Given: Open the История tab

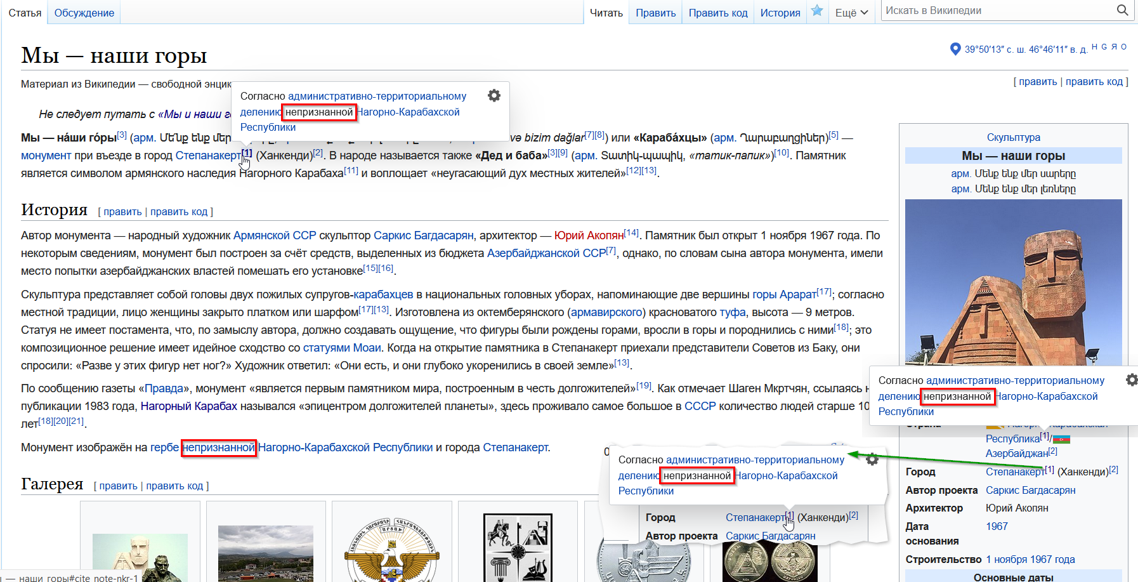Looking at the screenshot, I should [x=780, y=13].
